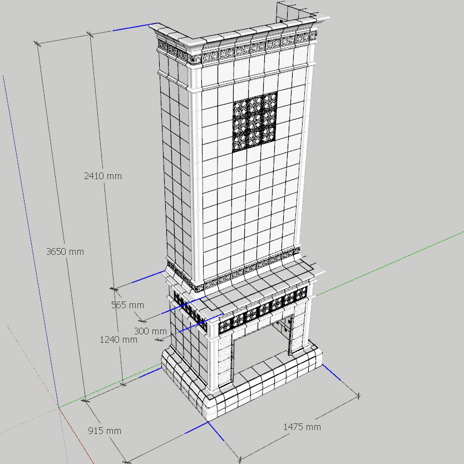
Task: Select the 1240 mm dimension label
Action: tap(119, 339)
